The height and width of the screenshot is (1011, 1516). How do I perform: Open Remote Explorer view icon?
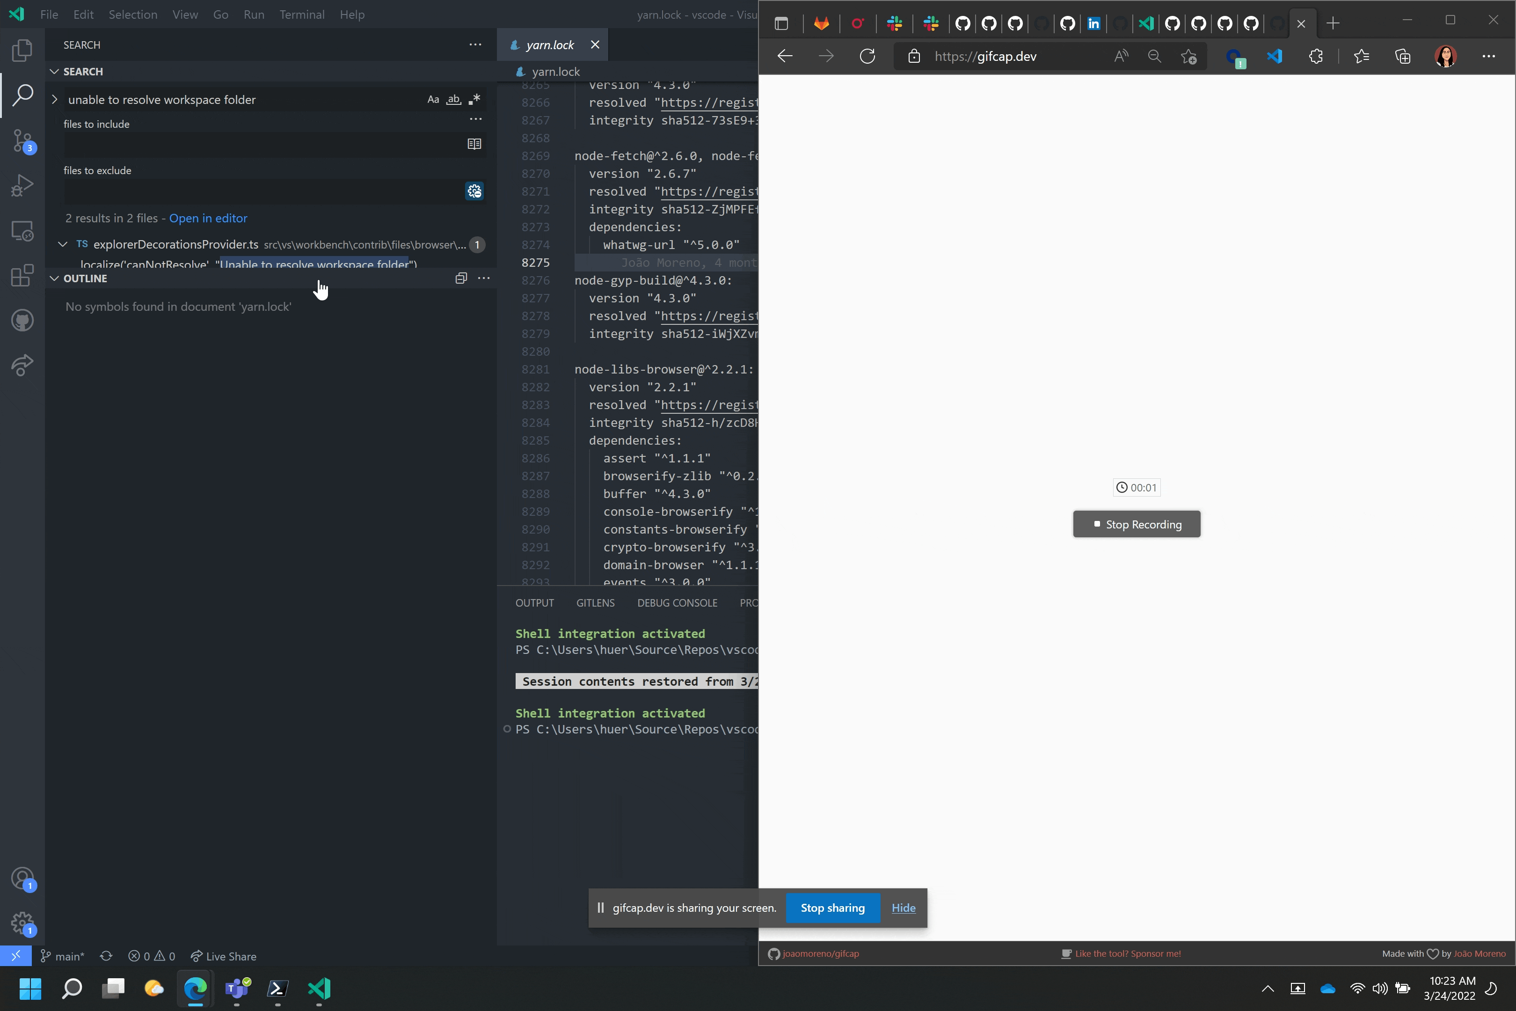click(22, 231)
